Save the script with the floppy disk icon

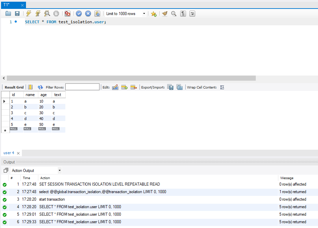coord(17,14)
